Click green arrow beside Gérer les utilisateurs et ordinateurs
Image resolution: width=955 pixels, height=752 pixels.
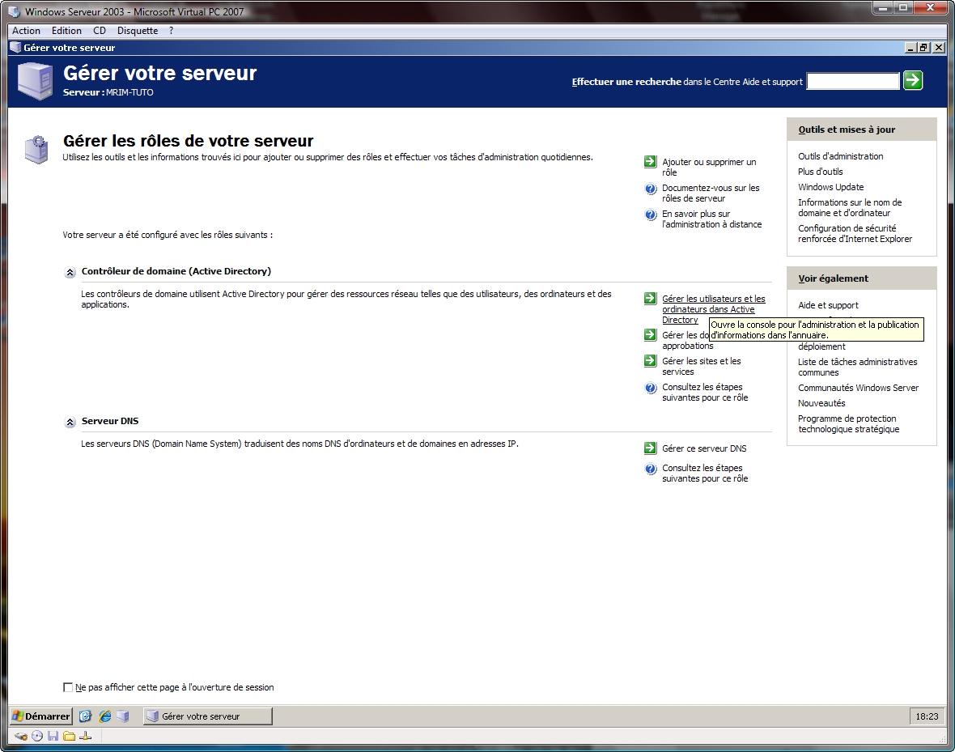[651, 299]
